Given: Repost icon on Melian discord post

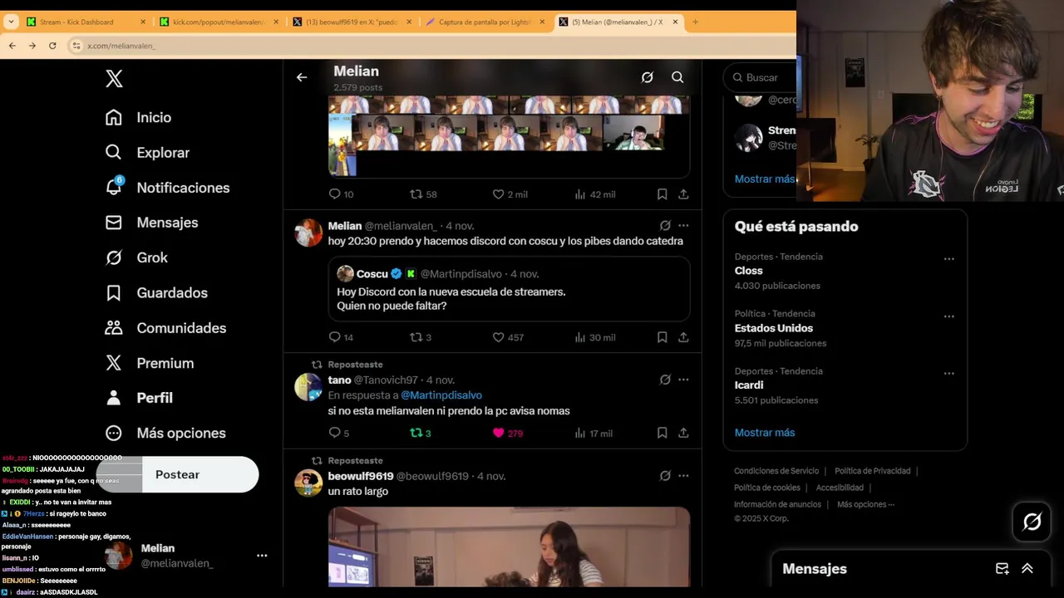Looking at the screenshot, I should [416, 337].
